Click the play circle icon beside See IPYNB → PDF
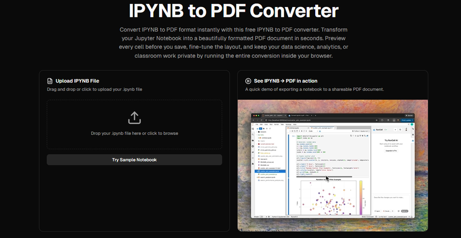461x238 pixels. pyautogui.click(x=248, y=81)
